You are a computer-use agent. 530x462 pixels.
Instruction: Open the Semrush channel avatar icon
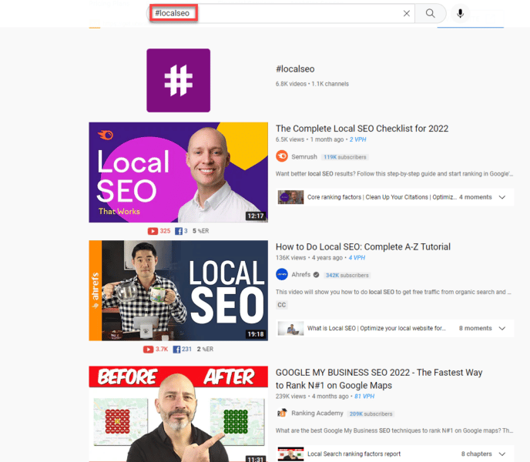282,156
